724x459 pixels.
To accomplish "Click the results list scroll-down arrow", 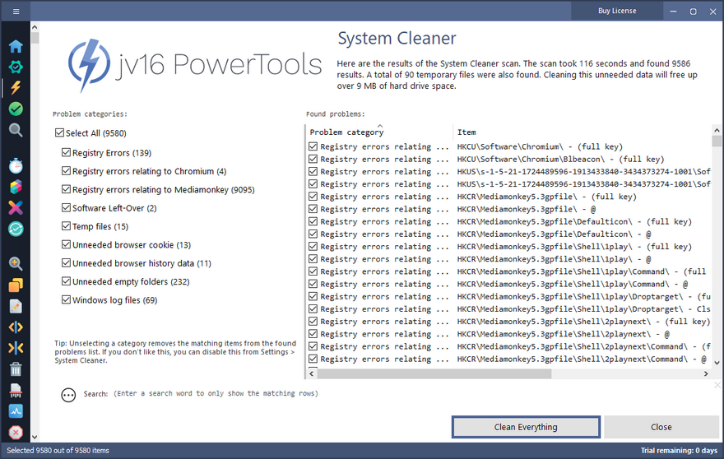I will [716, 363].
